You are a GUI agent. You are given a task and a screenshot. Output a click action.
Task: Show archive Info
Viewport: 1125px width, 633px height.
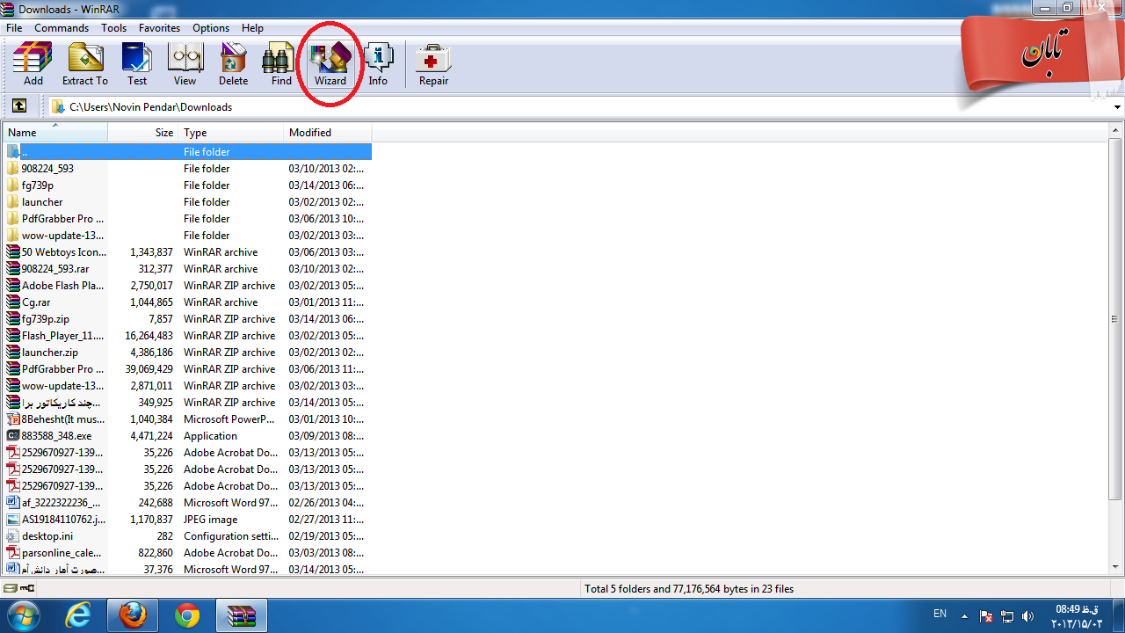378,64
